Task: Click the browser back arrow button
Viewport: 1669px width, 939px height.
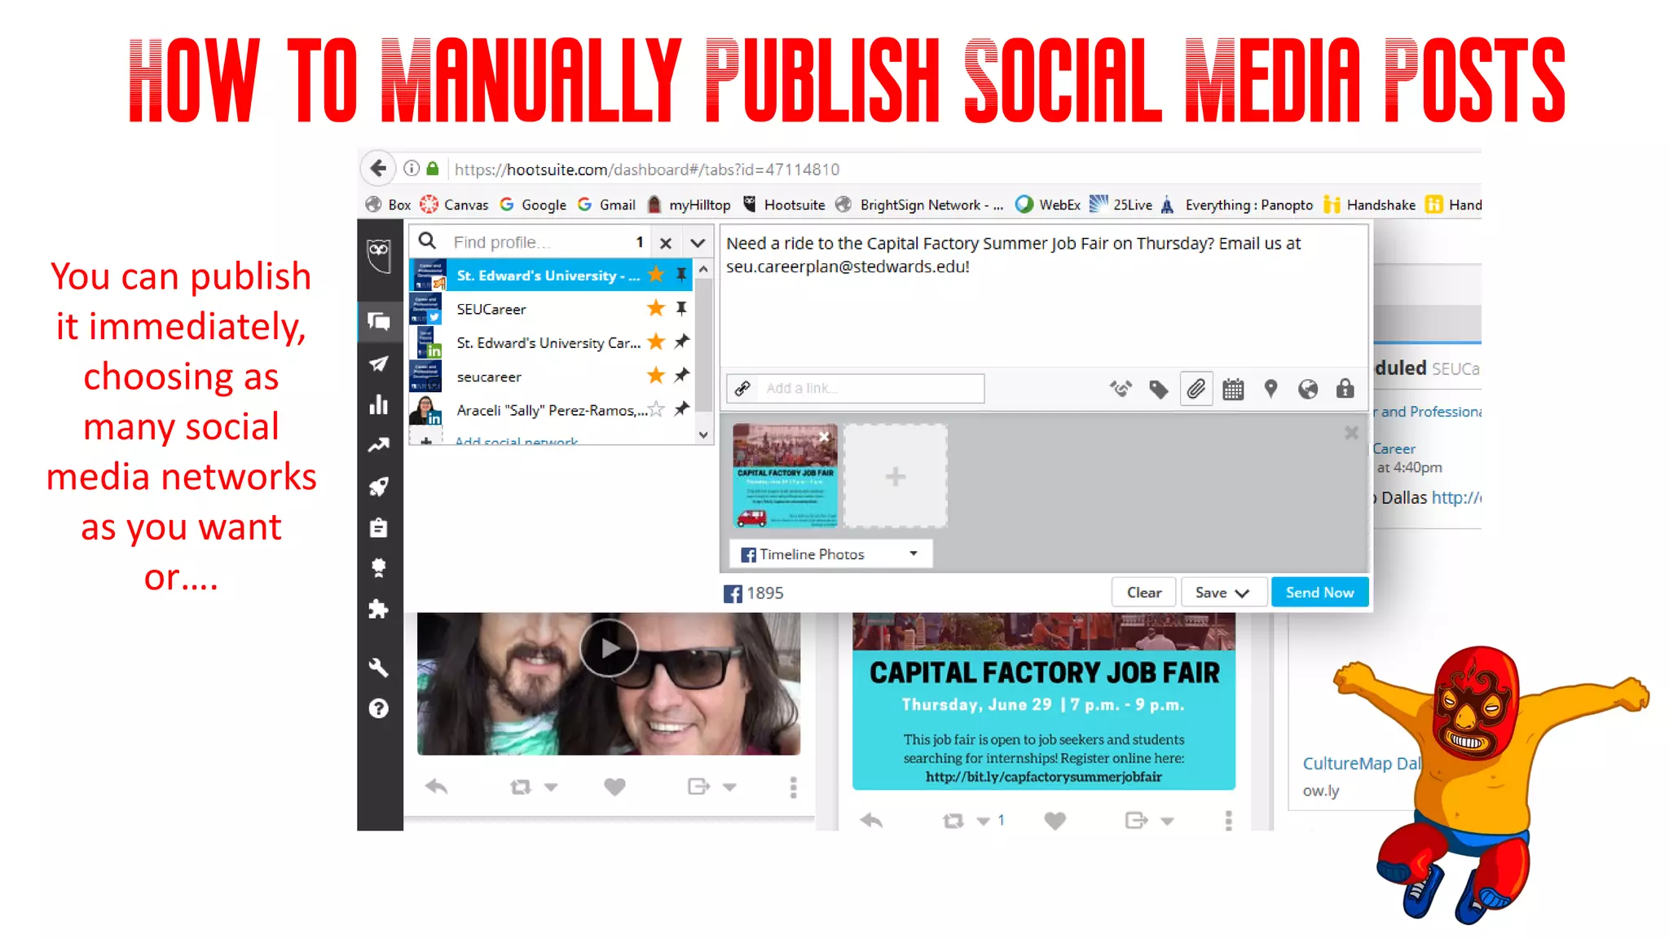Action: tap(378, 169)
